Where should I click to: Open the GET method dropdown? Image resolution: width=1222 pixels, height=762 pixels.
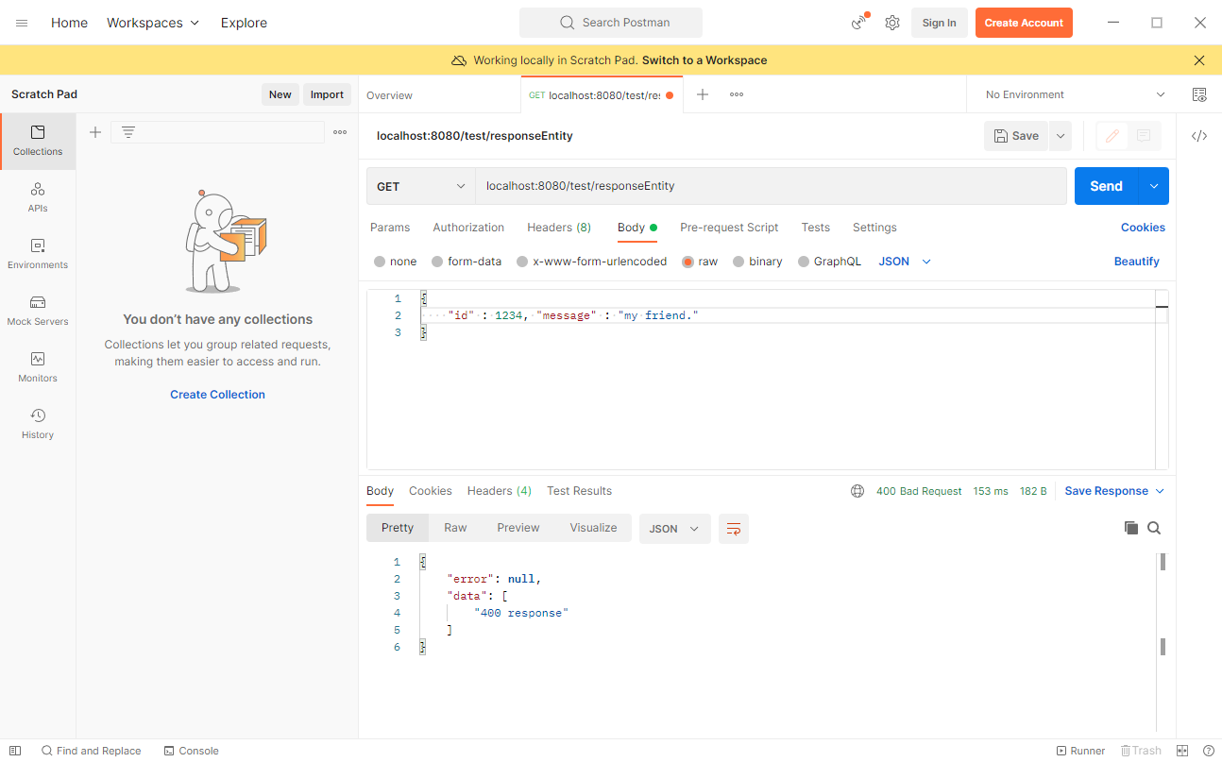coord(421,186)
